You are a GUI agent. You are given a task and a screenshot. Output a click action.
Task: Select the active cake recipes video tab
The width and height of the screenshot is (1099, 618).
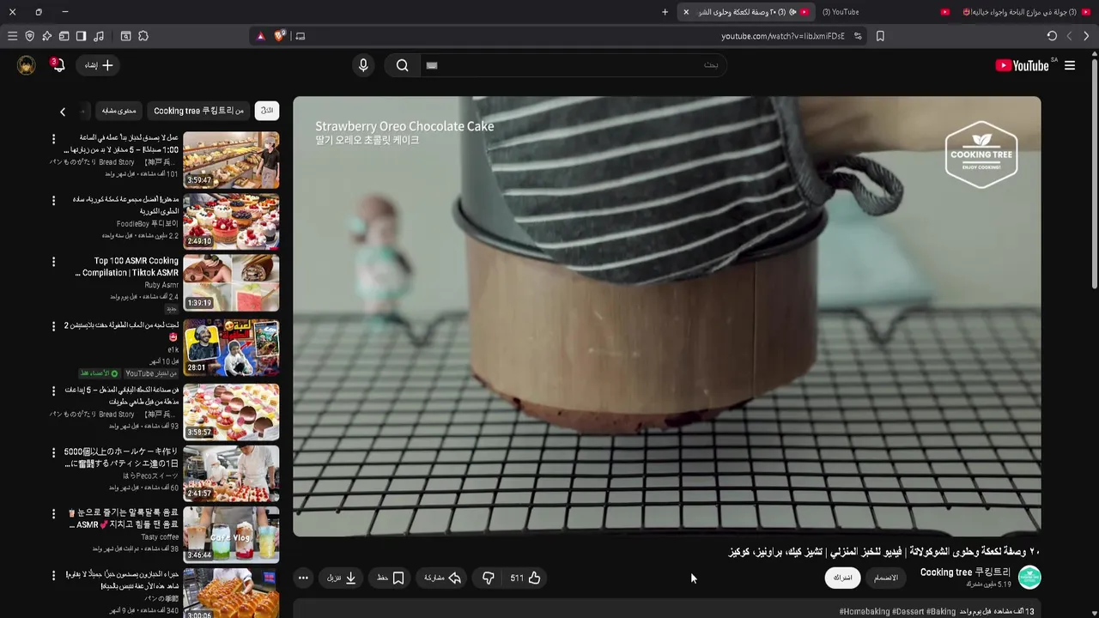747,12
